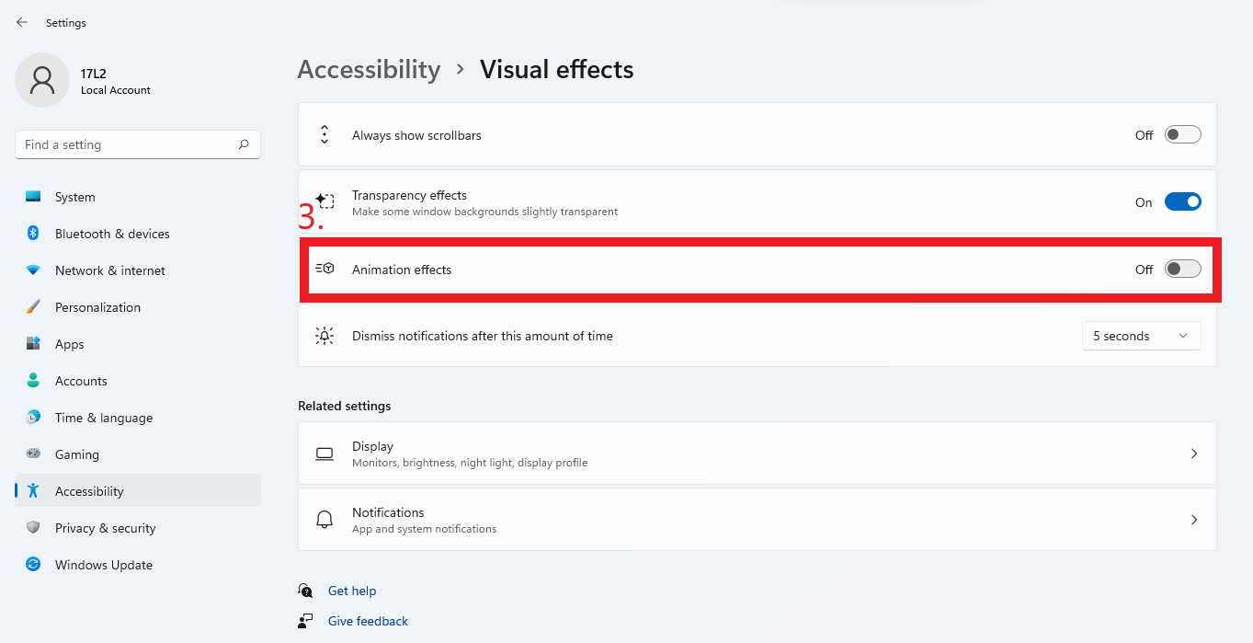Select System in the sidebar

[74, 197]
